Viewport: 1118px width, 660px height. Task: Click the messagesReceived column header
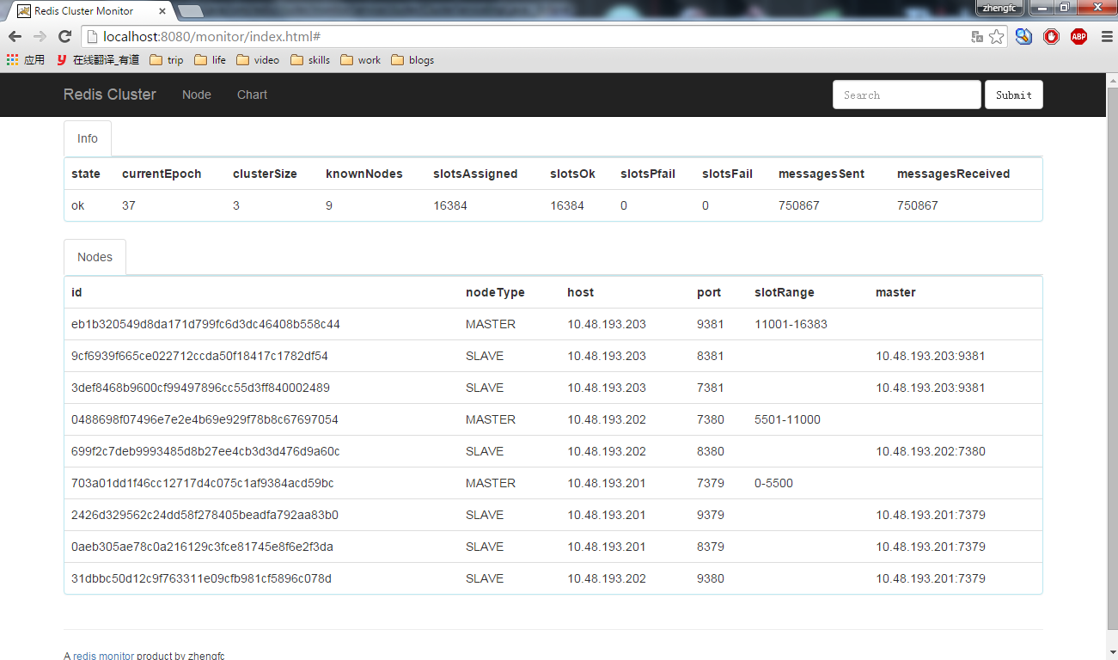click(953, 174)
